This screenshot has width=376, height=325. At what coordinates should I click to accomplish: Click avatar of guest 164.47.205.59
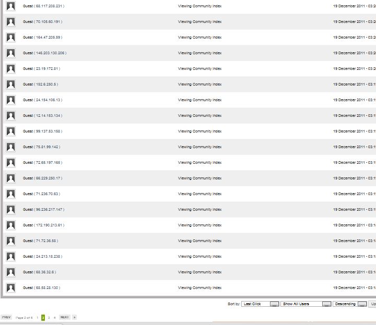(x=10, y=38)
